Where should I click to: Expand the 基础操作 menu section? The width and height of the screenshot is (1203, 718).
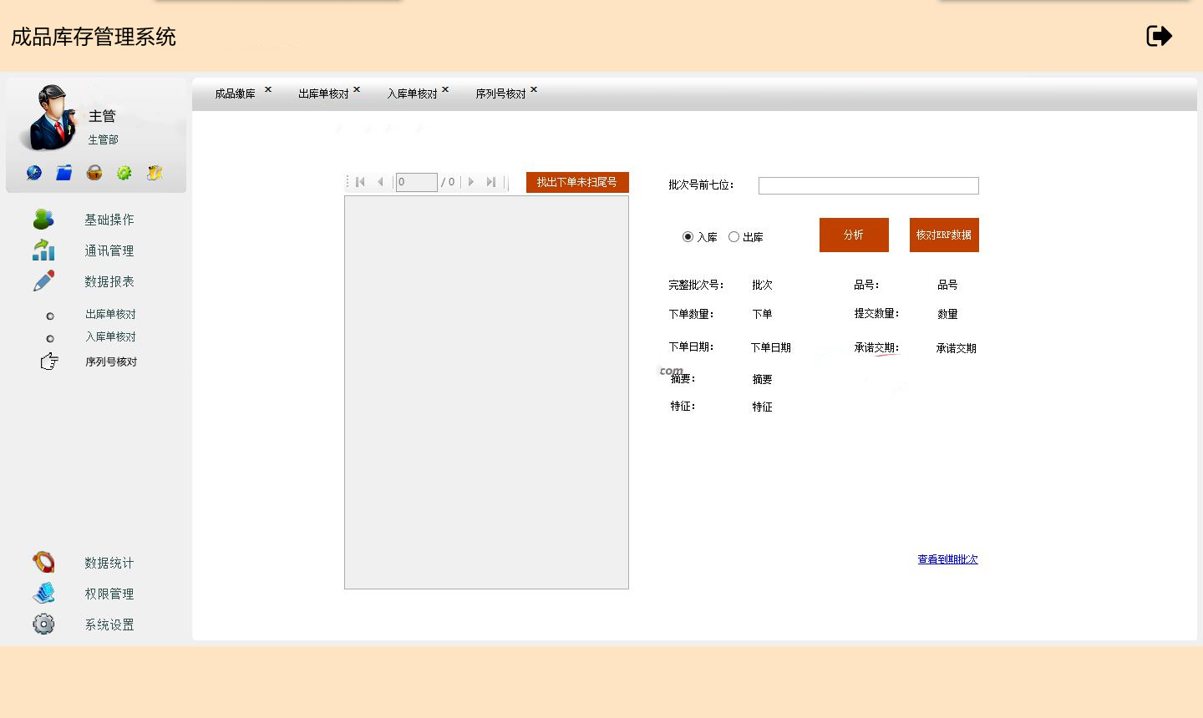[x=109, y=220]
